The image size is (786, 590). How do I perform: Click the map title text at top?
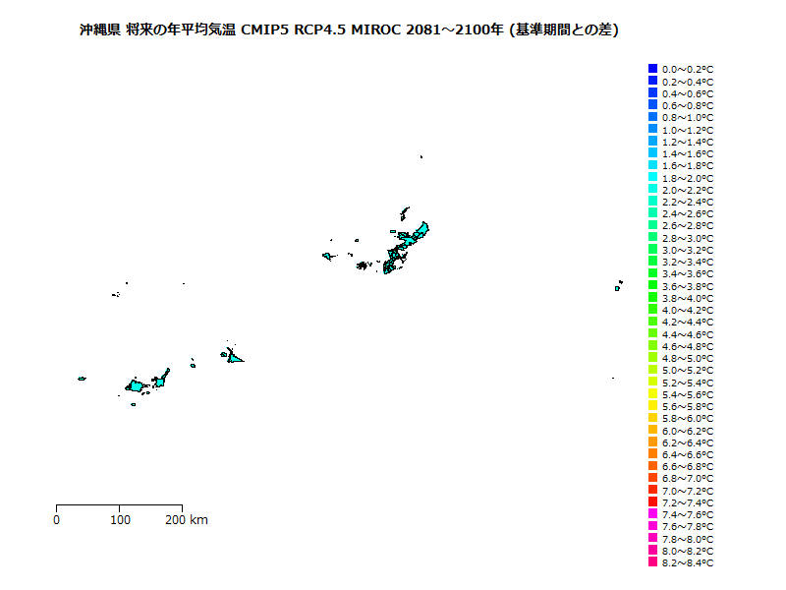pyautogui.click(x=349, y=30)
